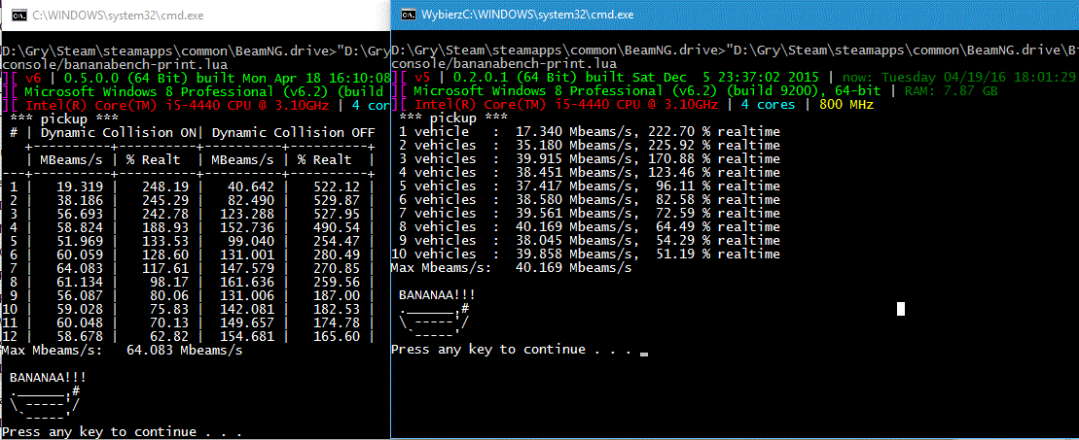Click '82.58 % realtime' in '6 vehicles' row
1079x440 pixels.
coord(716,199)
